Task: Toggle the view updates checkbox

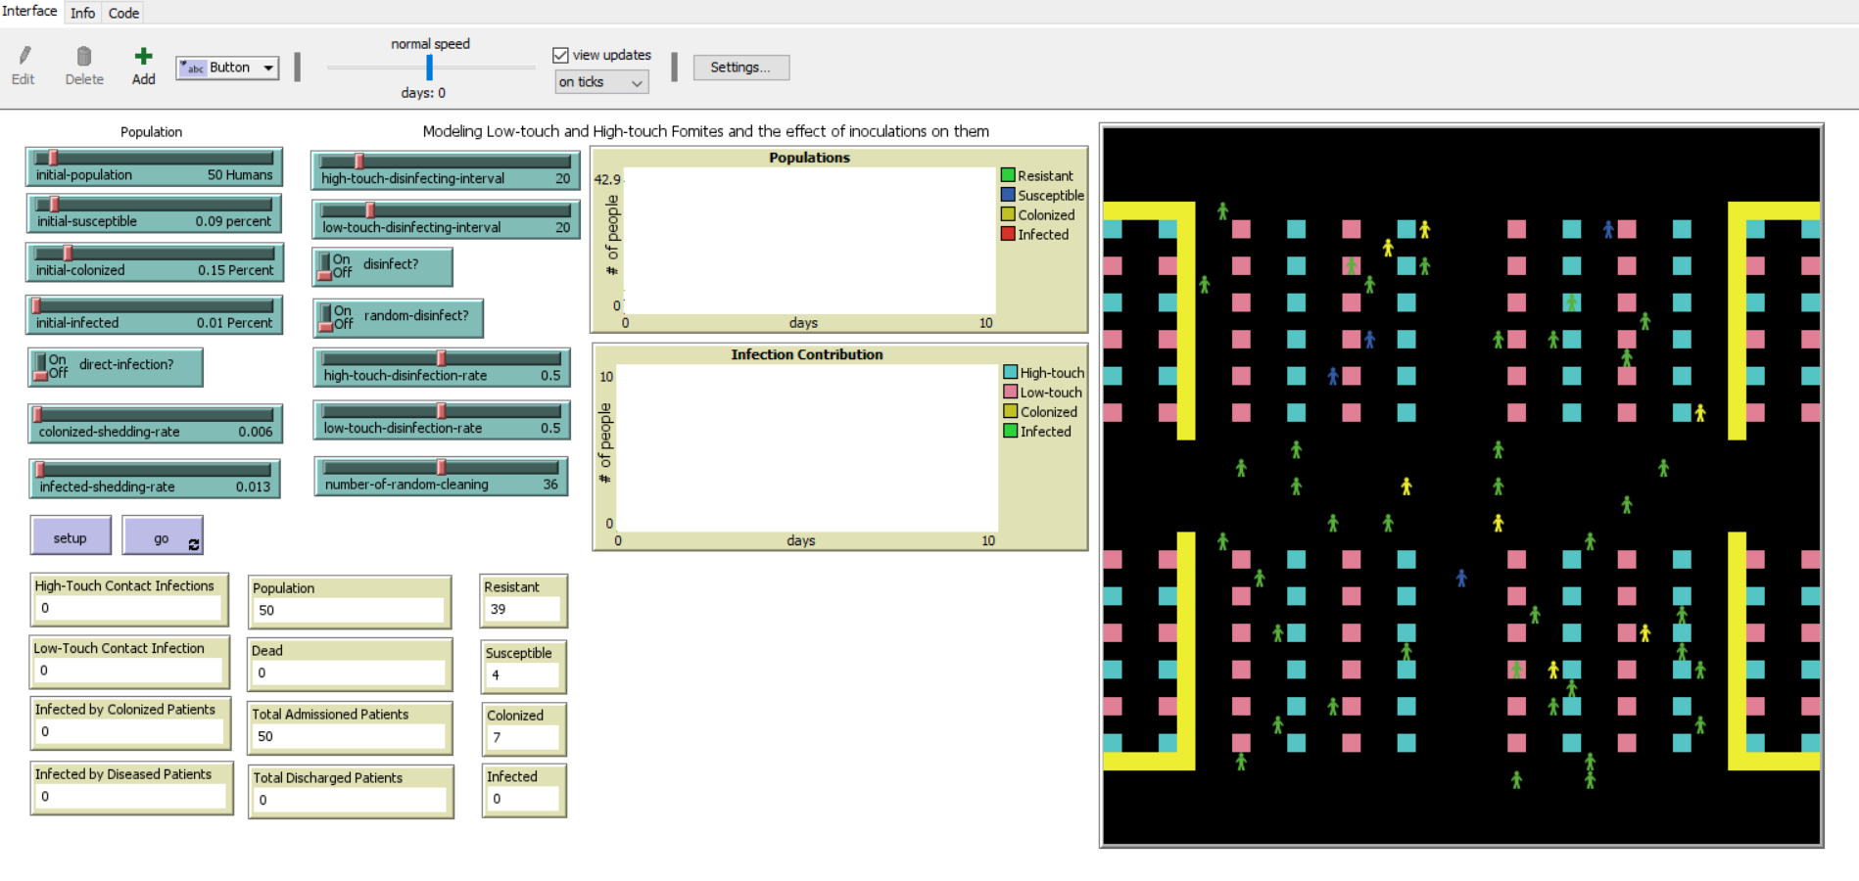Action: click(x=561, y=55)
